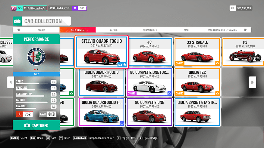The width and height of the screenshot is (264, 148).
Task: Open the Sort options
Action: 51,138
